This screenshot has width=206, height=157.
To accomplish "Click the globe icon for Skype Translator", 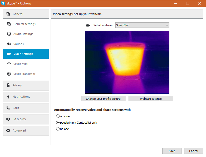I will click(9, 74).
